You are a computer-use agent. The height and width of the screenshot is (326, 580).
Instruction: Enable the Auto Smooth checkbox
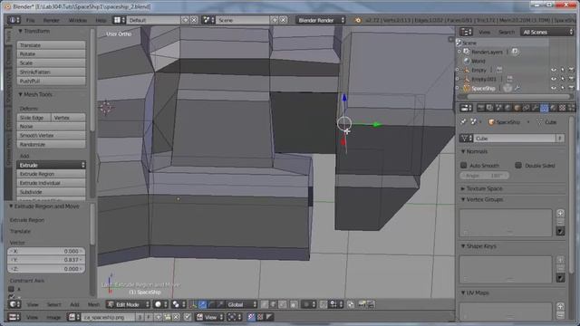pyautogui.click(x=464, y=165)
